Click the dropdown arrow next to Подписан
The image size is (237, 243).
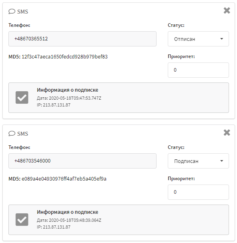pos(222,161)
